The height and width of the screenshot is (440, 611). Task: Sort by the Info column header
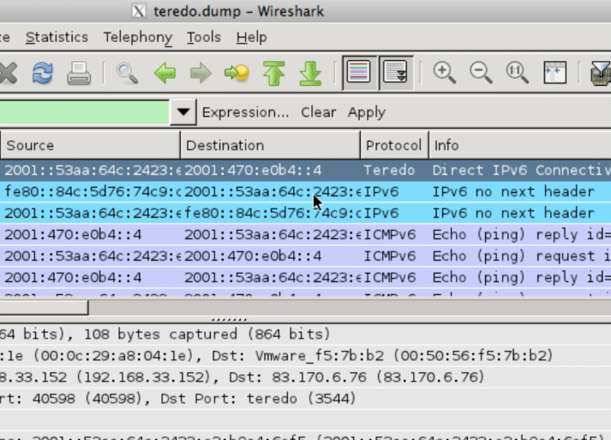point(520,146)
